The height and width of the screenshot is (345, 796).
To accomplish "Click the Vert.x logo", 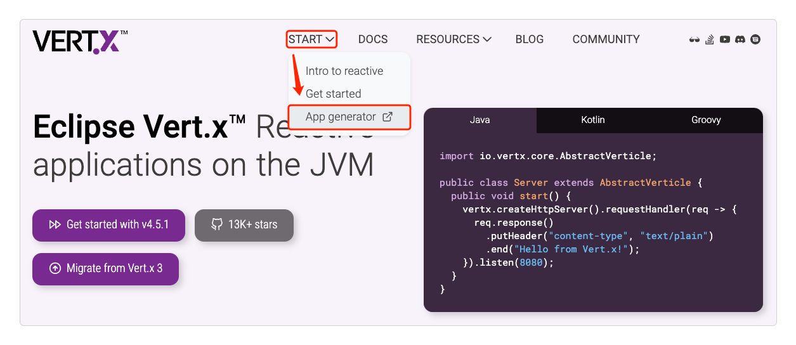I will point(80,41).
